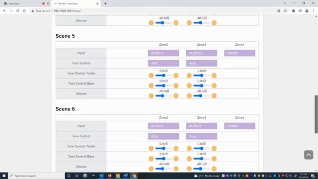The image size is (318, 179).
Task: Lower Scene 5 Zone2 bass with minus button
Action: pos(151,86)
